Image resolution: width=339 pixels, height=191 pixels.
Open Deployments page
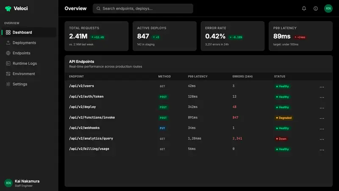[x=29, y=43]
